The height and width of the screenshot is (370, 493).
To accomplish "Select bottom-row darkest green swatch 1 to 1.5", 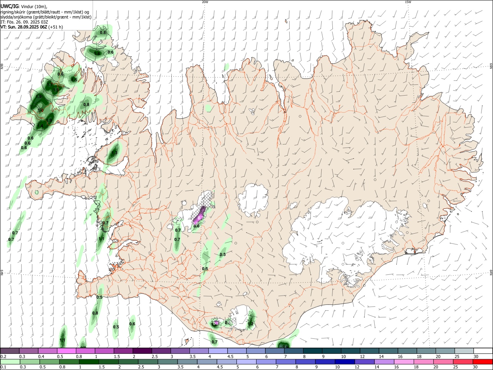I will 89,362.
